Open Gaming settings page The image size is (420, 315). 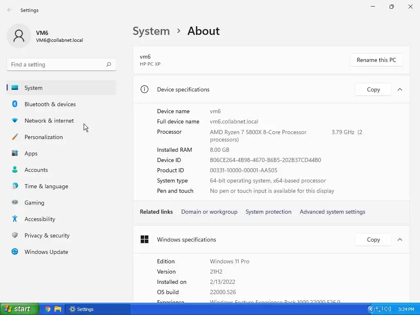(62, 202)
